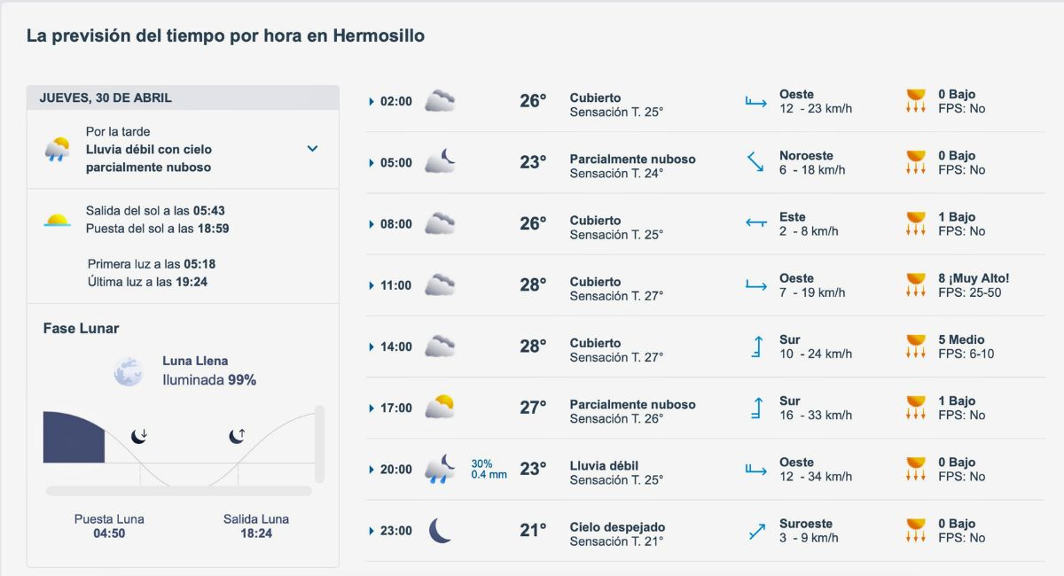Image resolution: width=1064 pixels, height=576 pixels.
Task: Click the Oeste wind arrow at 02:00
Action: click(755, 99)
